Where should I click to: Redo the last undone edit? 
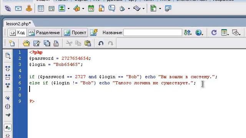click(111, 43)
